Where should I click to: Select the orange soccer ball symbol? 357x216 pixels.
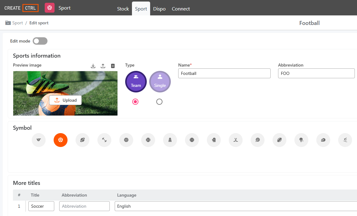60,140
